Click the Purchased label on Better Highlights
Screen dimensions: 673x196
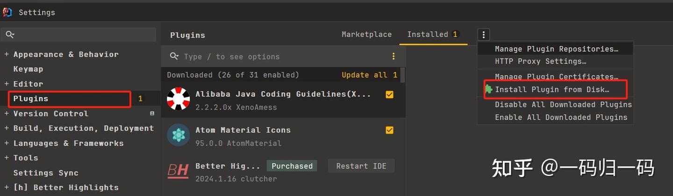pos(292,166)
